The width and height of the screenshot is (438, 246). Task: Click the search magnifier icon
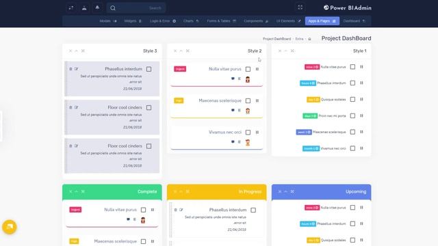[113, 8]
